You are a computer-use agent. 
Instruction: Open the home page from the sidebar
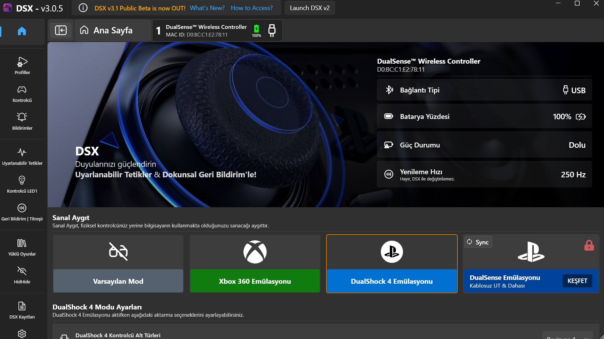[x=22, y=31]
